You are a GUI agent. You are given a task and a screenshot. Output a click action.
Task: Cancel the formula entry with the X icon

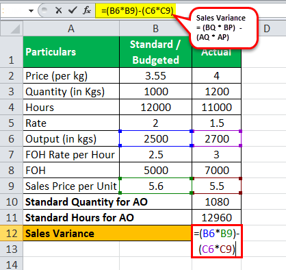pos(59,10)
